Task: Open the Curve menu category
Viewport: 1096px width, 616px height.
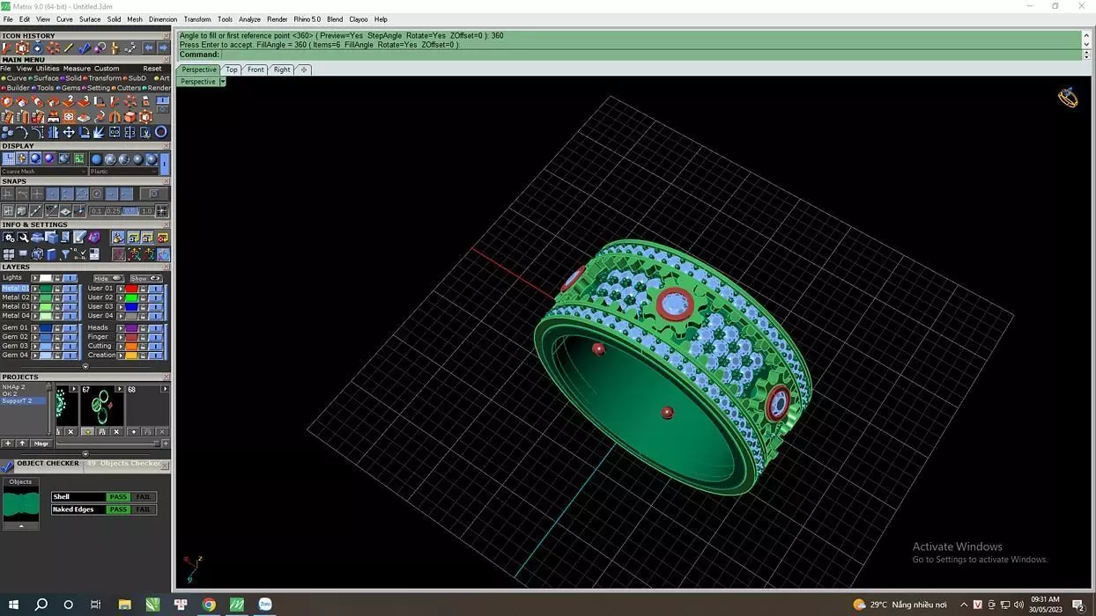Action: click(x=16, y=78)
